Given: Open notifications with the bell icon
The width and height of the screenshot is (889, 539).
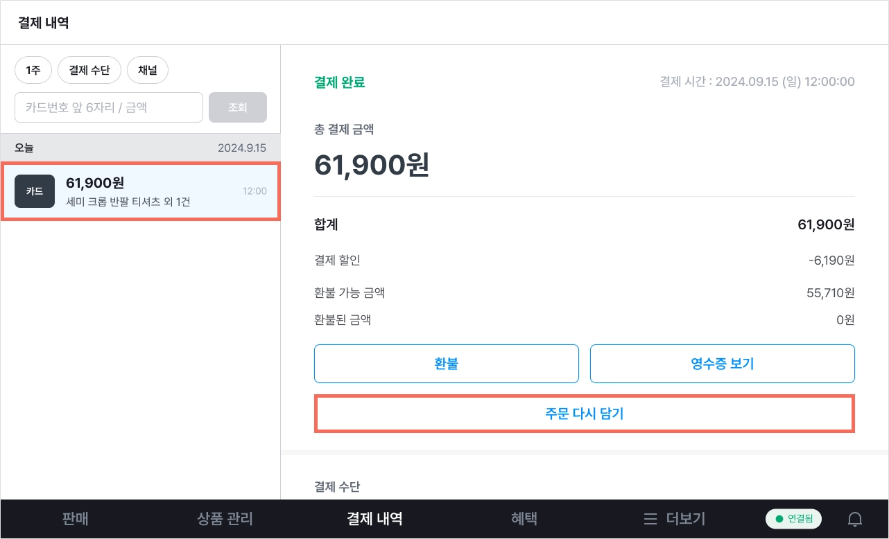Looking at the screenshot, I should click(x=855, y=519).
